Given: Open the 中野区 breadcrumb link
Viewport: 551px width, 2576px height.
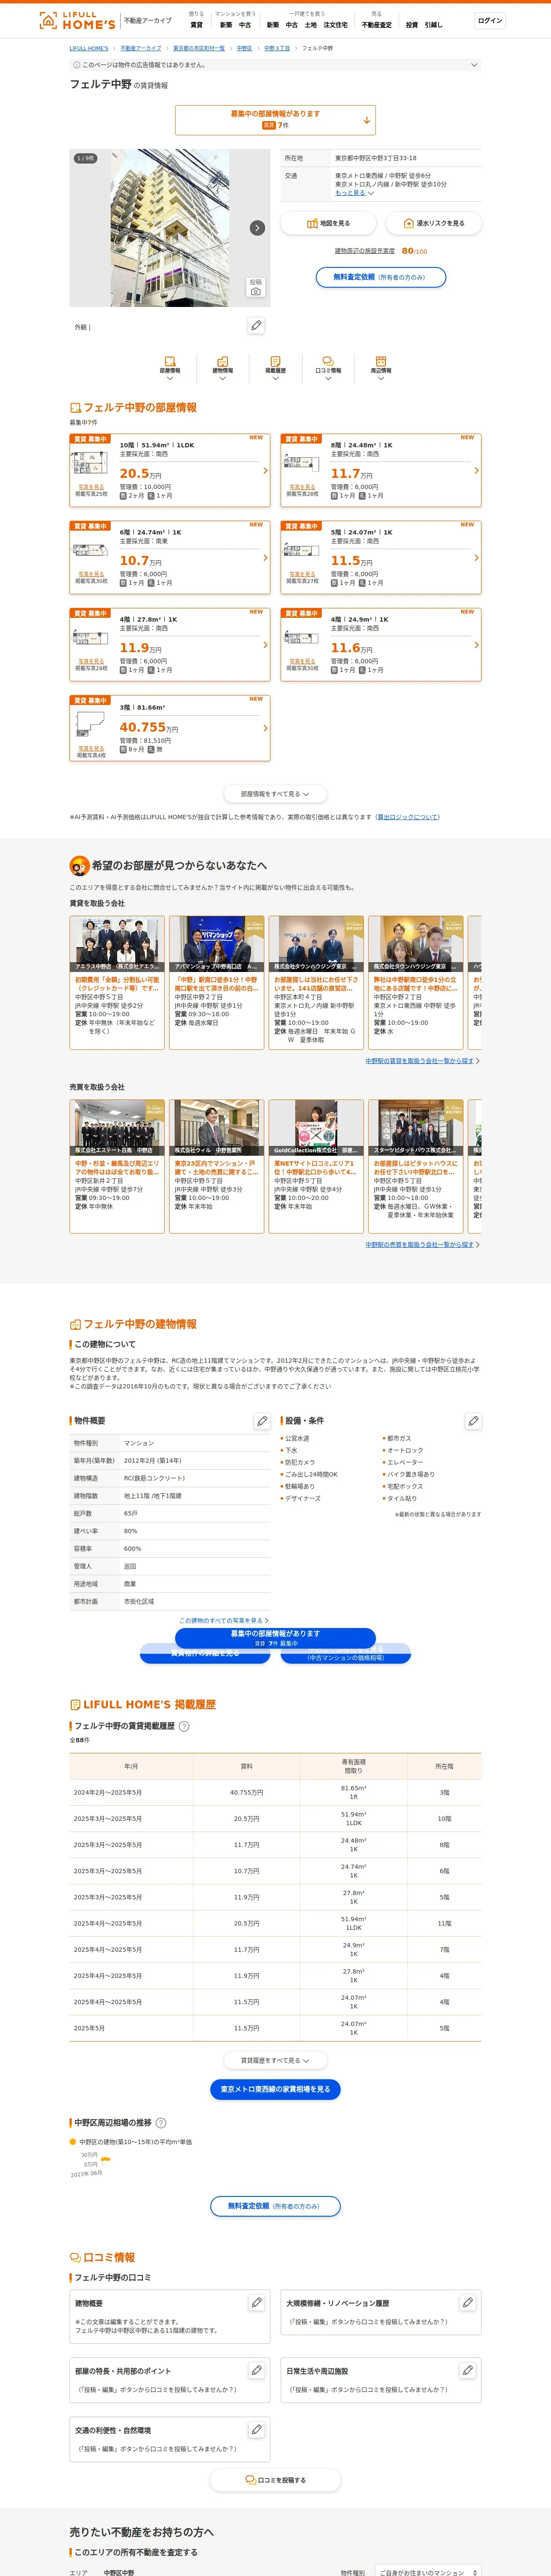Looking at the screenshot, I should click(x=244, y=48).
